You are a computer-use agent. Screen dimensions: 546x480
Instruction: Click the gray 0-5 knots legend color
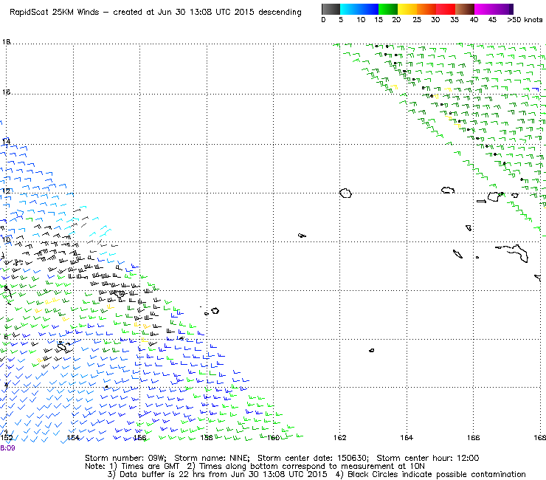[331, 9]
